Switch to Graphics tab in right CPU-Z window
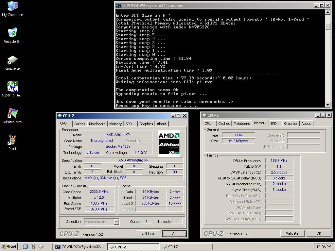The width and height of the screenshot is (335, 251). tap(291, 123)
